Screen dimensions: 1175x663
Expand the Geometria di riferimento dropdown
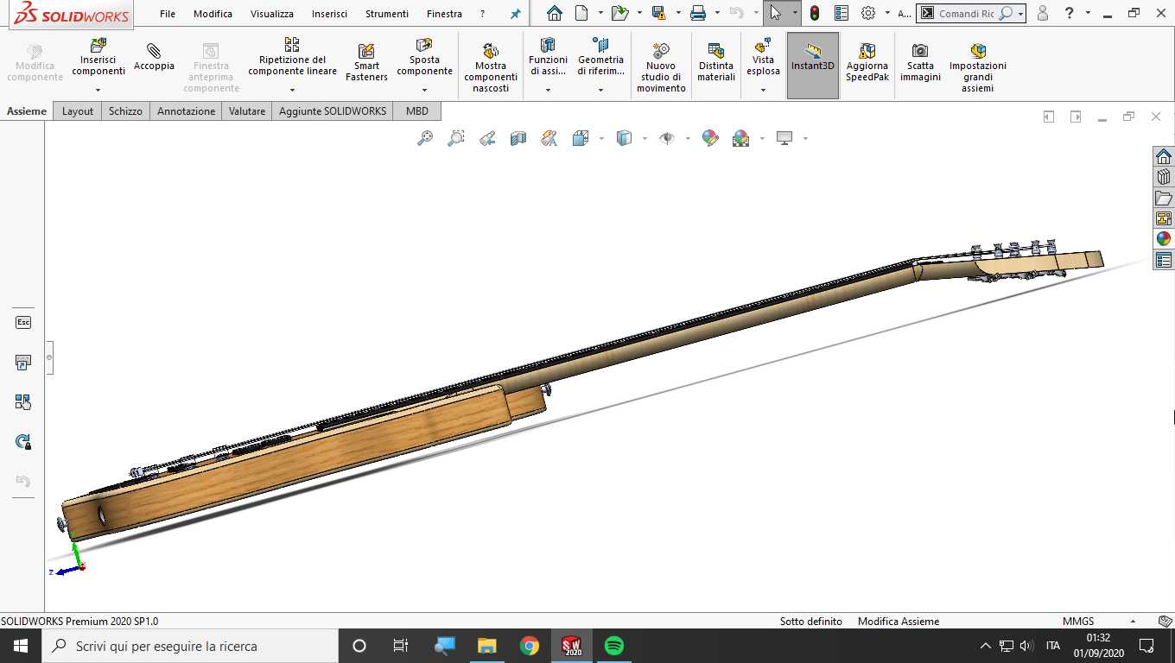600,90
